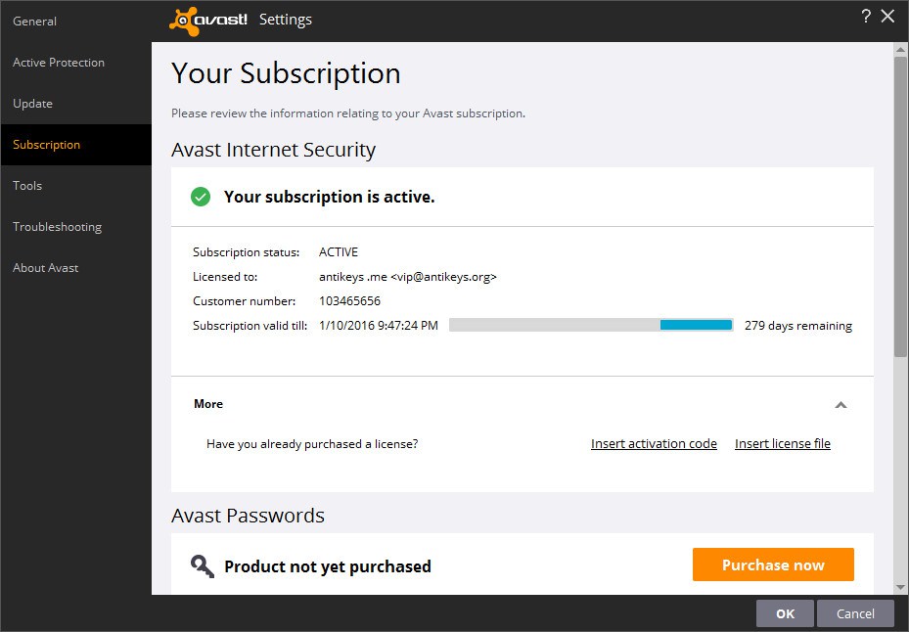Open the Tools settings page
Viewport: 909px width, 632px height.
pyautogui.click(x=27, y=186)
